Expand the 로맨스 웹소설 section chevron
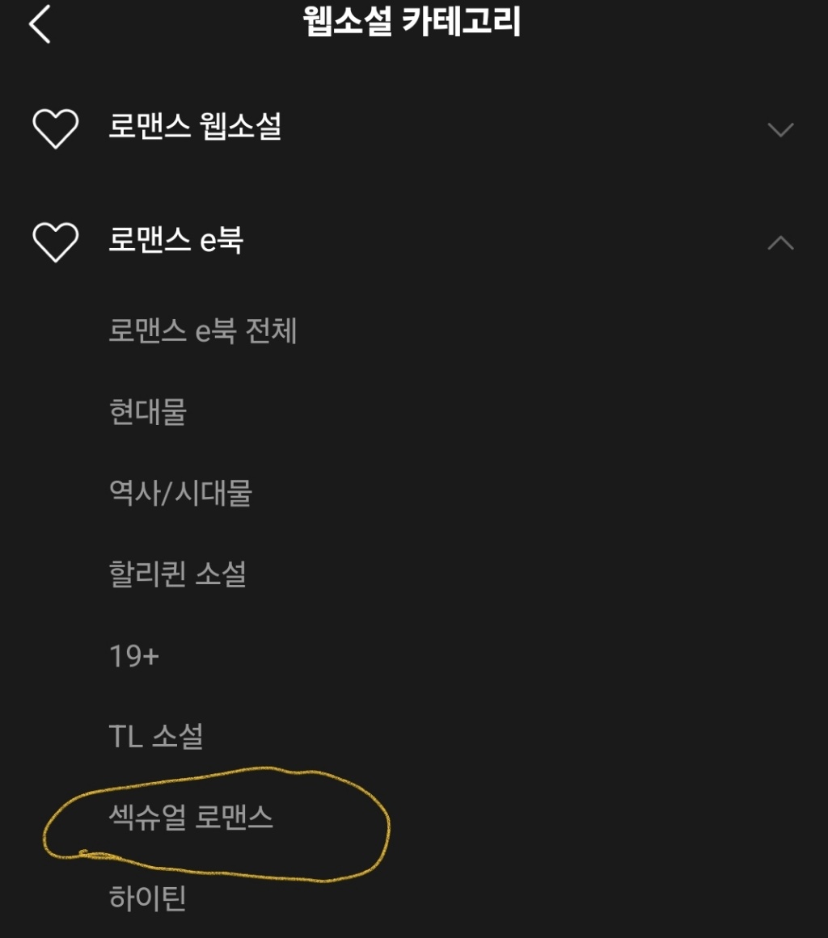The height and width of the screenshot is (938, 828). [780, 129]
